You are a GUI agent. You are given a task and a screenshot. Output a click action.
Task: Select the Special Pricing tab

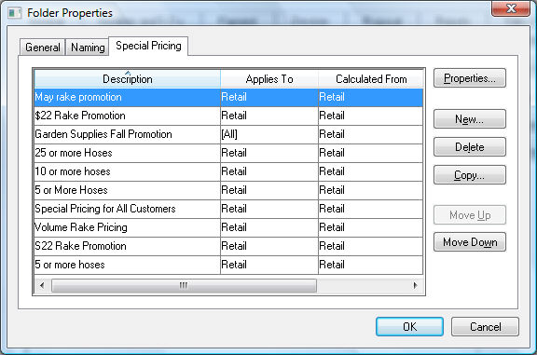[x=148, y=46]
